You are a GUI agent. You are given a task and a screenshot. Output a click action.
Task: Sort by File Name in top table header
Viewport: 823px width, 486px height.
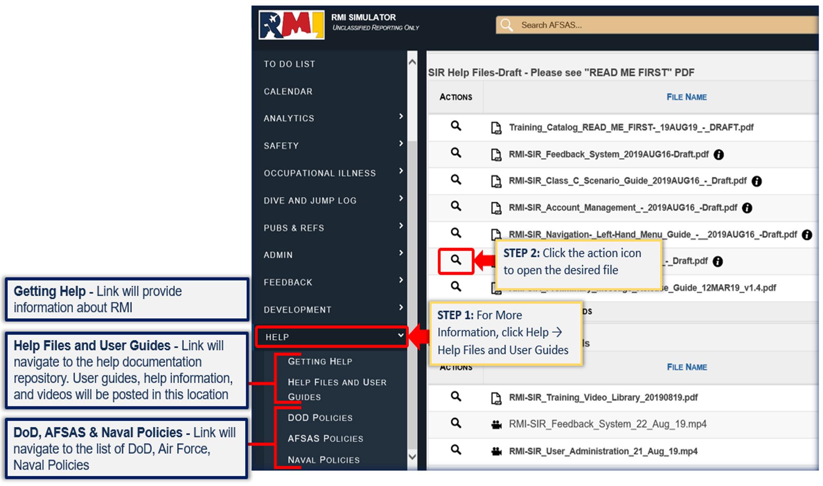pos(687,97)
